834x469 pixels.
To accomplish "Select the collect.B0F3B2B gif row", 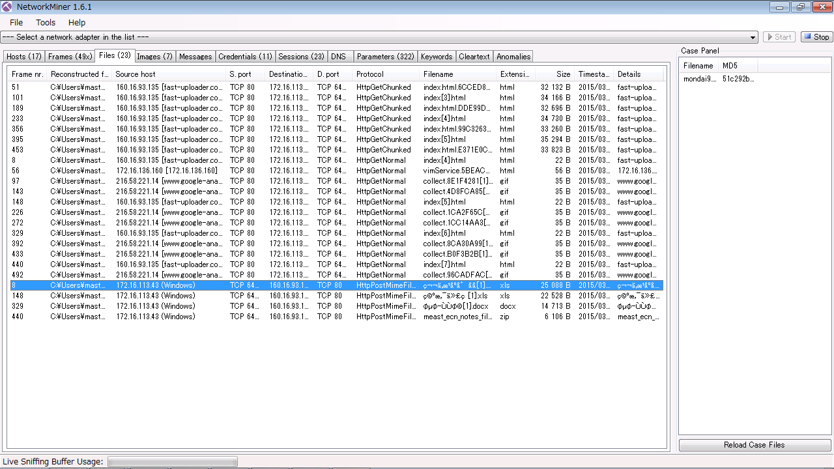I will pos(336,254).
